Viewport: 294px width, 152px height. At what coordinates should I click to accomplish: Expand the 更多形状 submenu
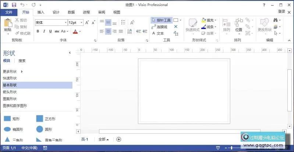pyautogui.click(x=22, y=71)
